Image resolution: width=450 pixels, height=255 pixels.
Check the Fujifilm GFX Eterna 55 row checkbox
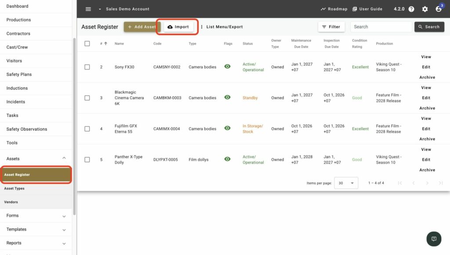pyautogui.click(x=87, y=129)
